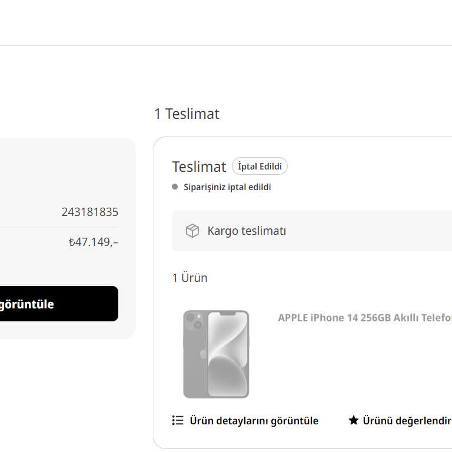452x452 pixels.
Task: Click the Siparişiniz iptal edildi status text
Action: tap(227, 187)
